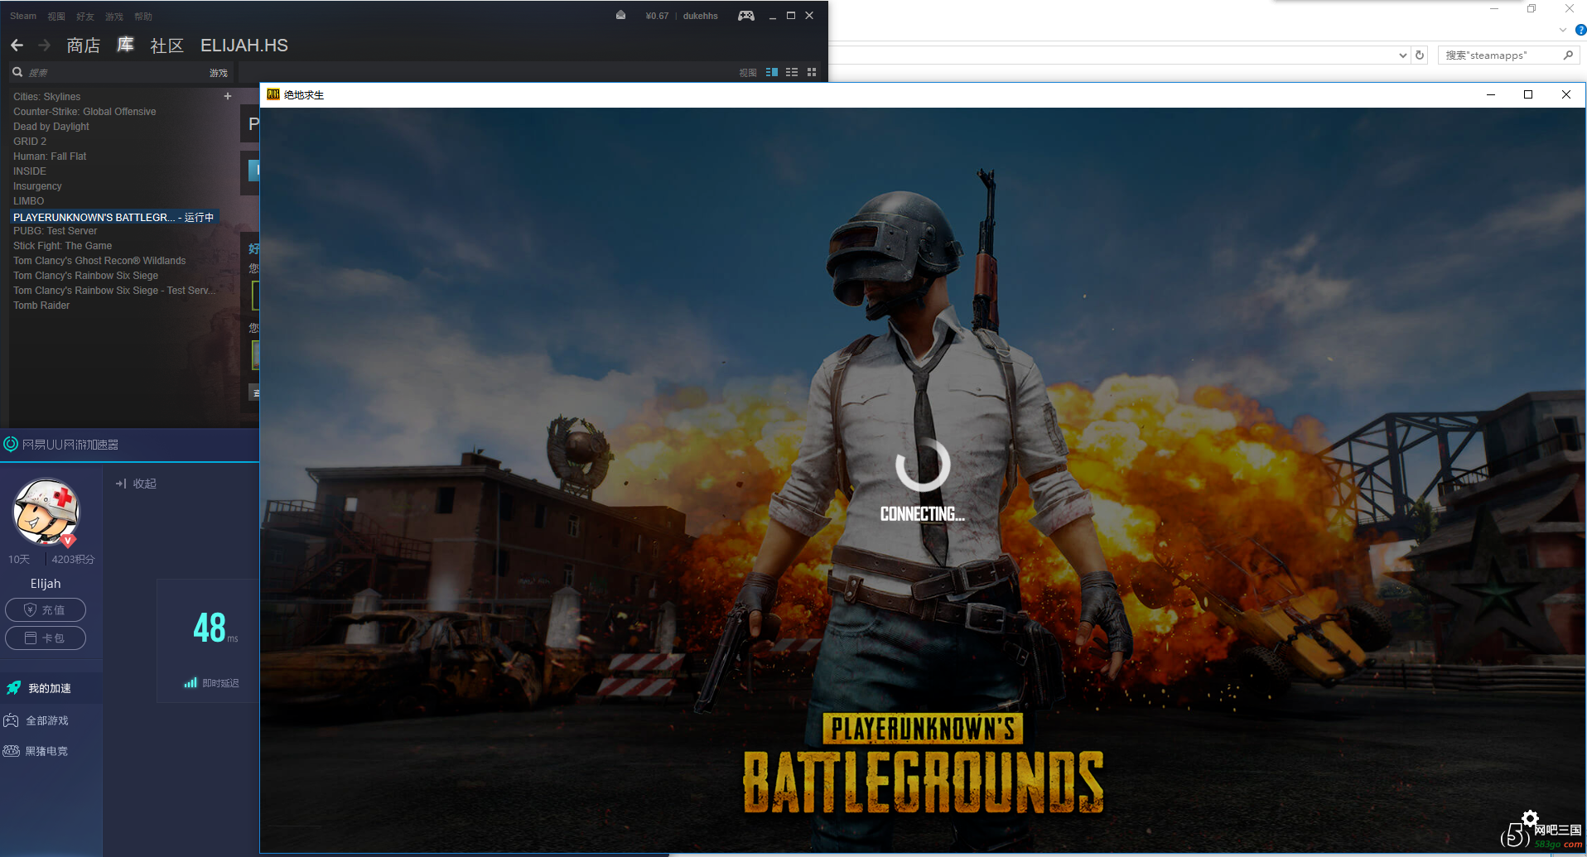Click the Steam library search field
This screenshot has height=857, width=1587.
point(116,73)
